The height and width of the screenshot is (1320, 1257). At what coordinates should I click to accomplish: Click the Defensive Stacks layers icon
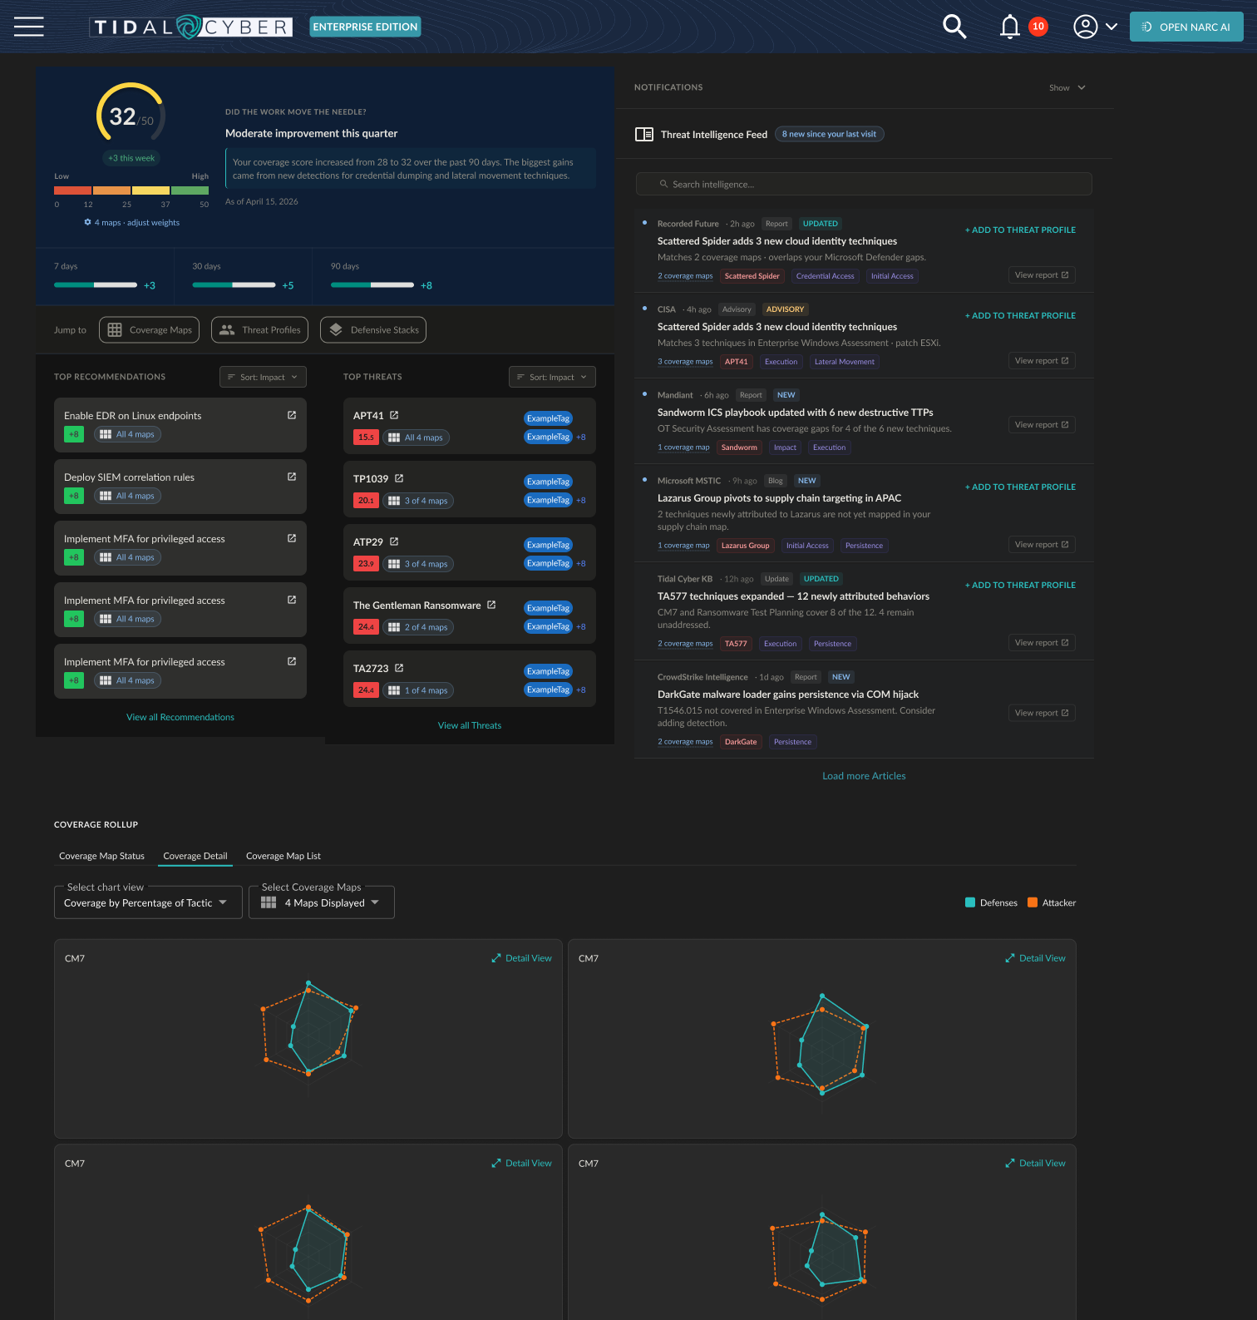(336, 329)
